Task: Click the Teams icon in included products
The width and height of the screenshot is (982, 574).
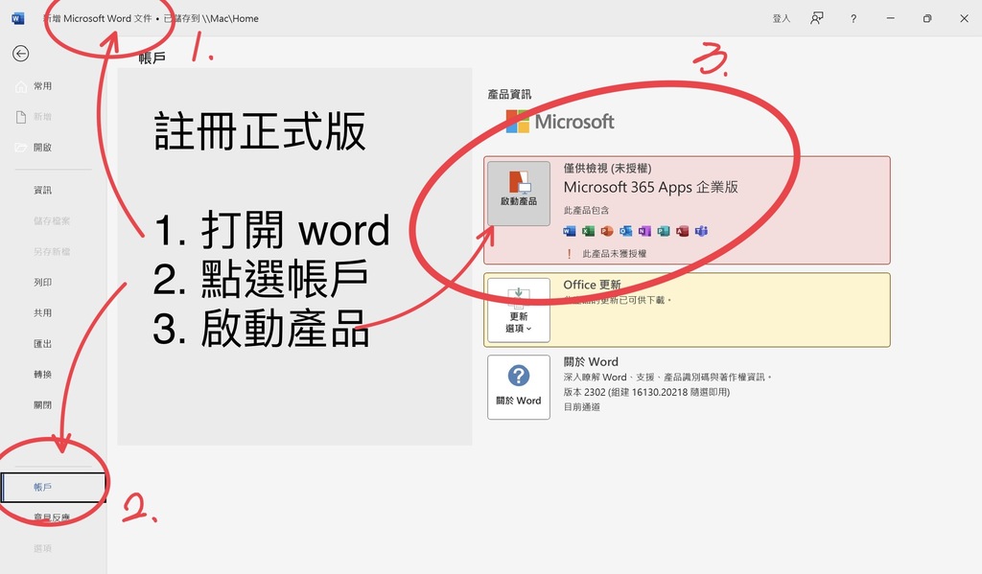Action: [x=701, y=231]
